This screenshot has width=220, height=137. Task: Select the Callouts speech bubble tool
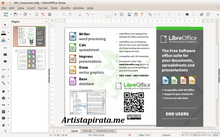[x=3, y=118]
